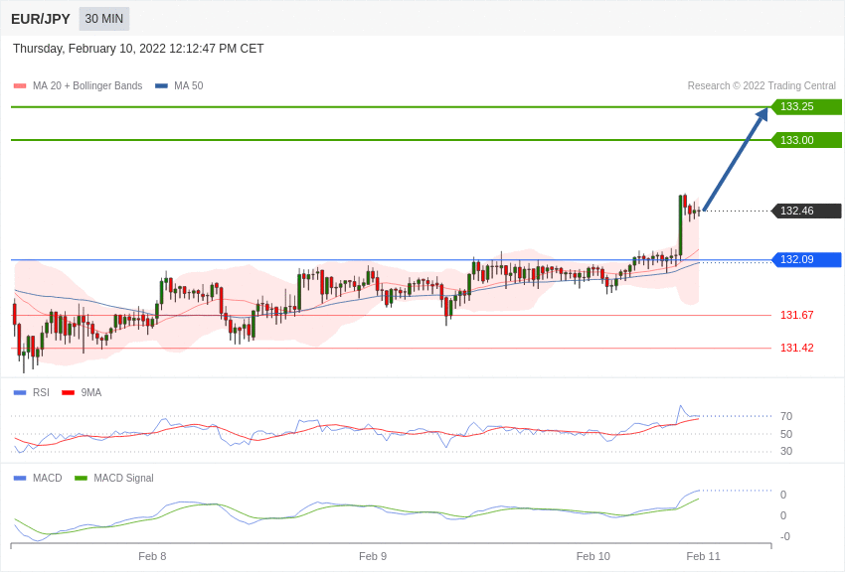Click the 133.00 green resistance label

pos(805,140)
